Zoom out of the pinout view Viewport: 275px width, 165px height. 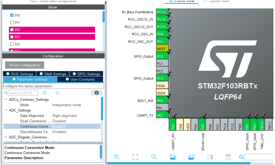(154, 157)
